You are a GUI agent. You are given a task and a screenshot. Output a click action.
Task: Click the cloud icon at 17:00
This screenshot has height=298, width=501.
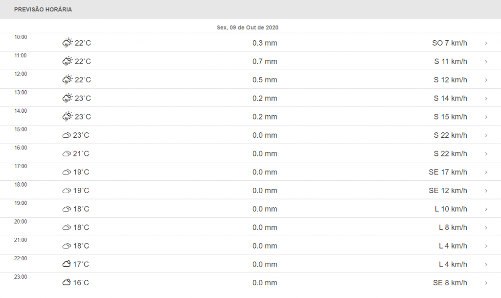pos(67,172)
